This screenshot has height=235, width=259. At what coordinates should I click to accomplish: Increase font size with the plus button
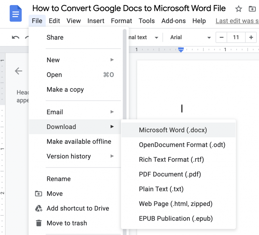251,37
